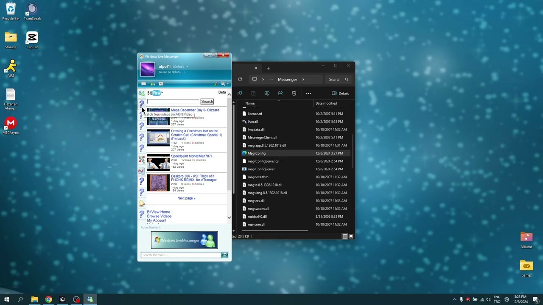543x305 pixels.
Task: Show hidden breadcrumb path ellipsis in address bar
Action: tap(271, 79)
